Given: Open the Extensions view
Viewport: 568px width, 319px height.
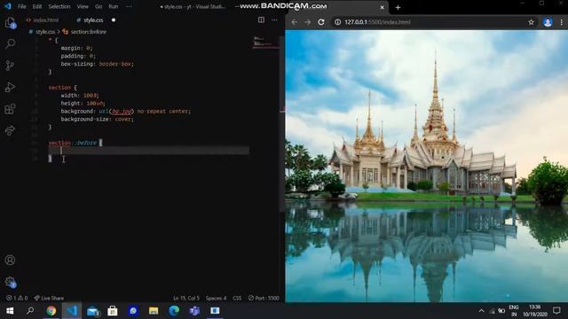Looking at the screenshot, I should coord(10,109).
